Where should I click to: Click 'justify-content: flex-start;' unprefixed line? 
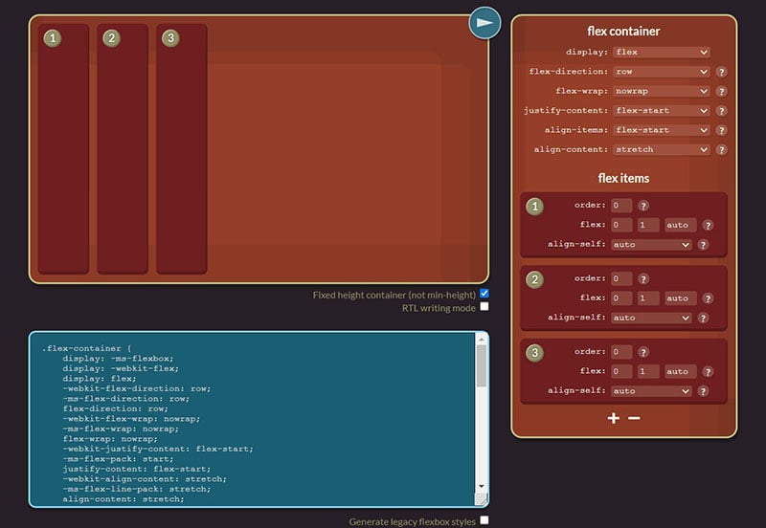[137, 469]
